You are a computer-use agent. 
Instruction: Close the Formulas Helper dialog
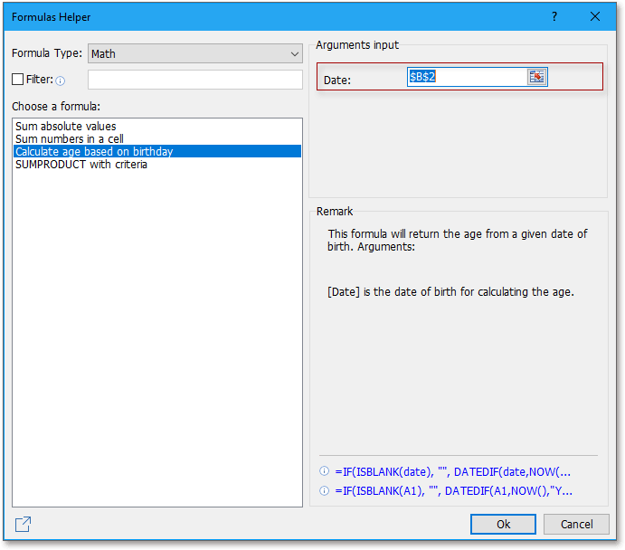pos(594,17)
